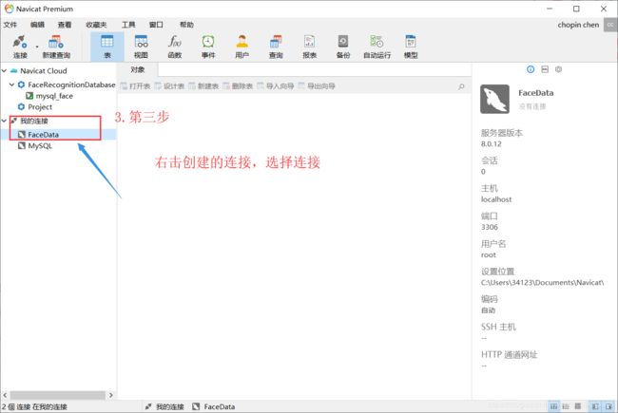The height and width of the screenshot is (413, 618).
Task: Click the root username value
Action: pyautogui.click(x=489, y=255)
